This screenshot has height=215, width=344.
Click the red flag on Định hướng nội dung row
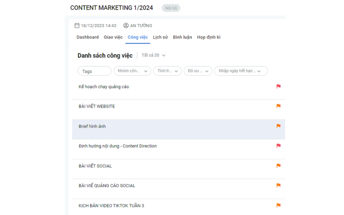click(278, 146)
